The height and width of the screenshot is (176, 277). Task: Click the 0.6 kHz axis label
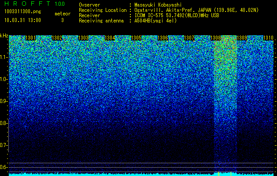pos(4,167)
